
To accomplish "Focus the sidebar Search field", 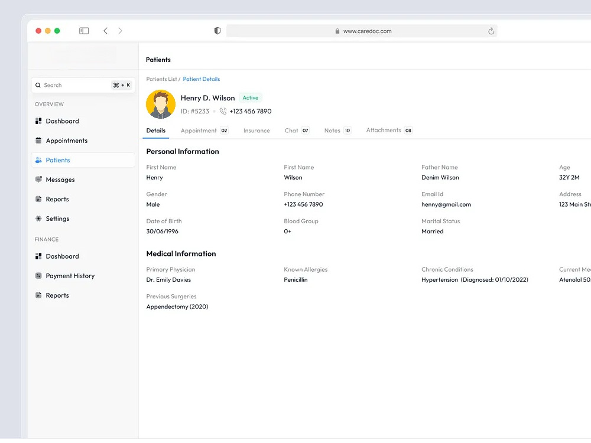I will (83, 85).
